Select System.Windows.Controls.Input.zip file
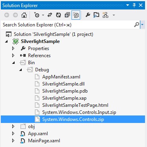Image resolution: width=147 pixels, height=147 pixels. tap(79, 112)
